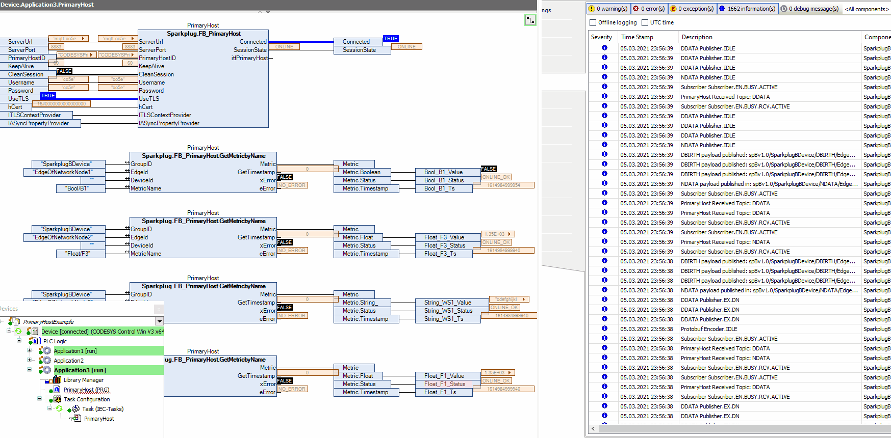Click the Library Manager books icon
The width and height of the screenshot is (891, 438).
click(57, 380)
